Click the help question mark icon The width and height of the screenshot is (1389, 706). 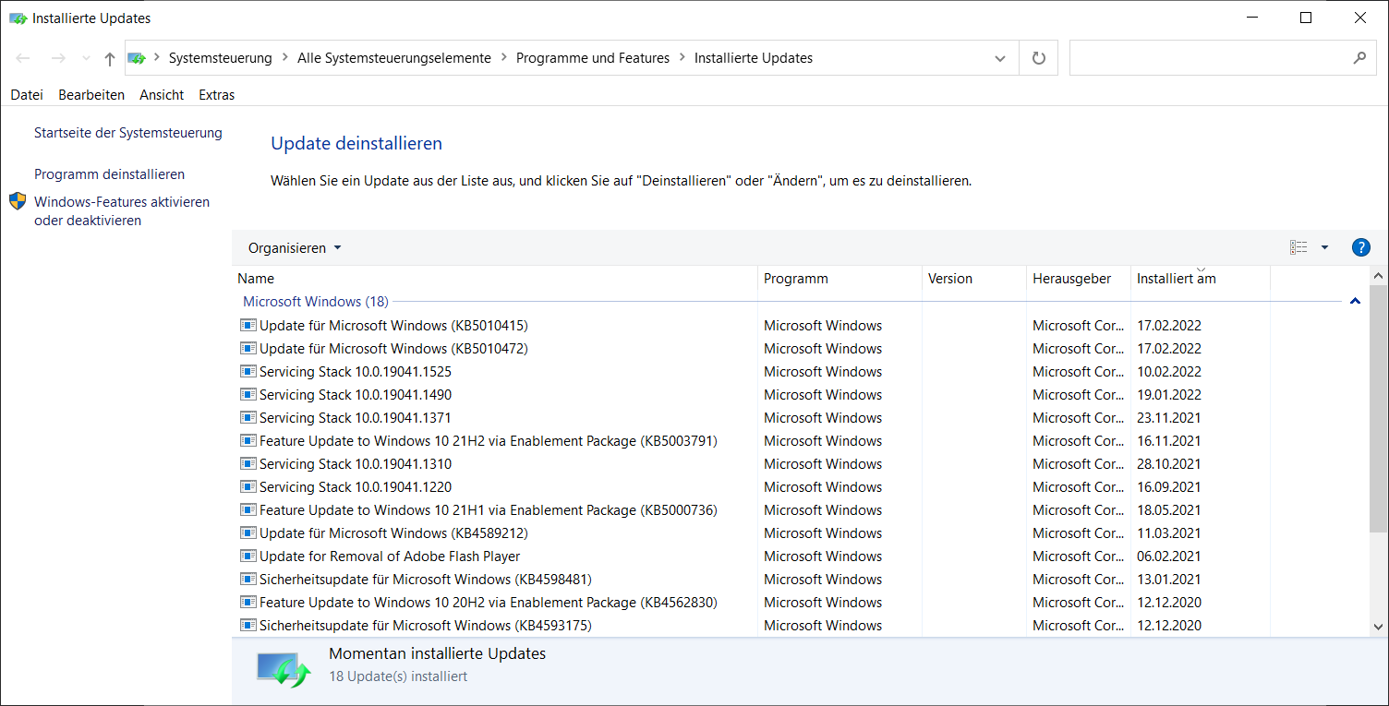tap(1360, 247)
